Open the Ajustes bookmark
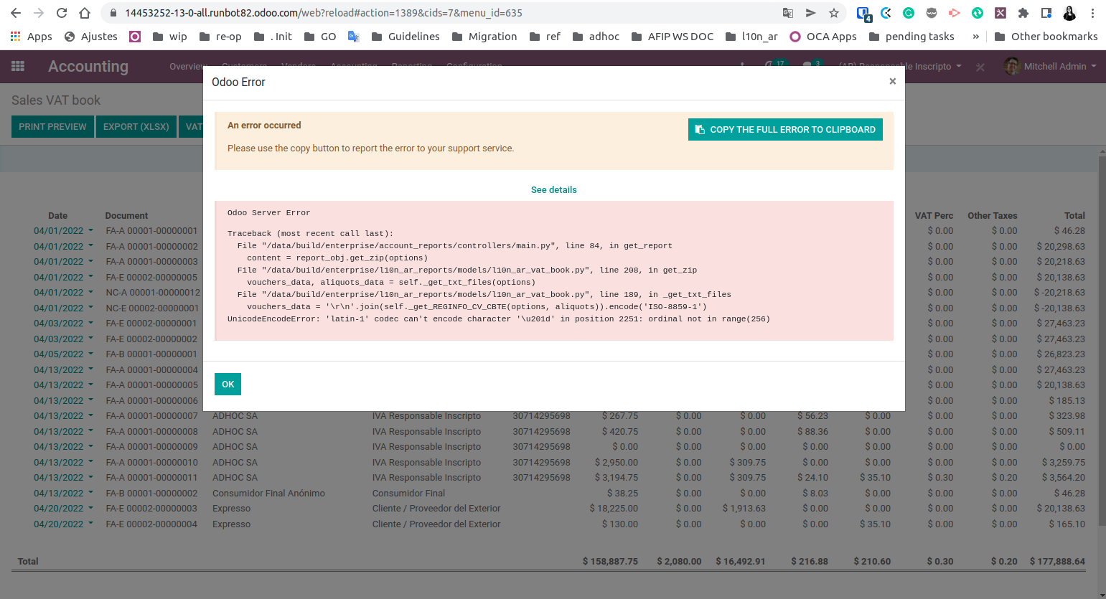 tap(90, 37)
